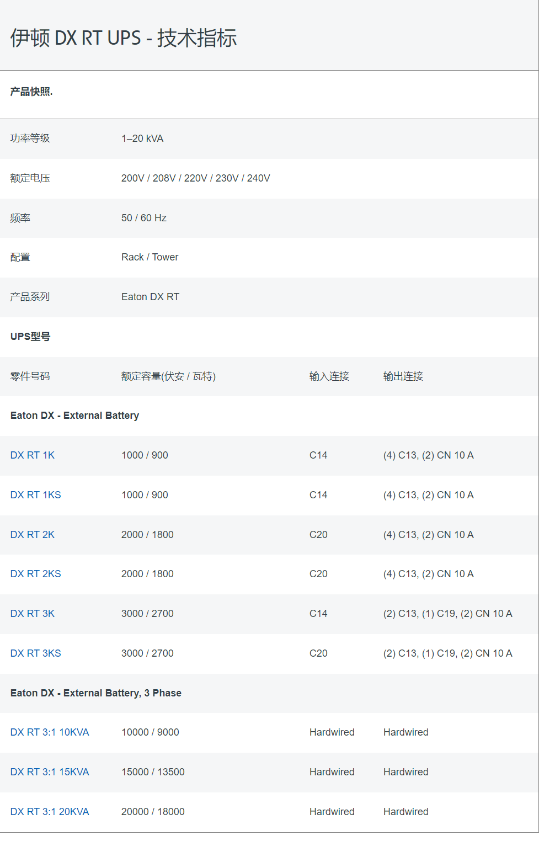This screenshot has width=539, height=857.
Task: Open the DX RT 2K product link
Action: [33, 535]
